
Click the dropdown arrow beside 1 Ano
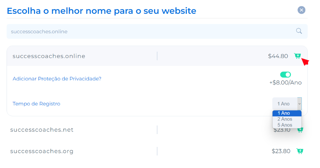300,104
